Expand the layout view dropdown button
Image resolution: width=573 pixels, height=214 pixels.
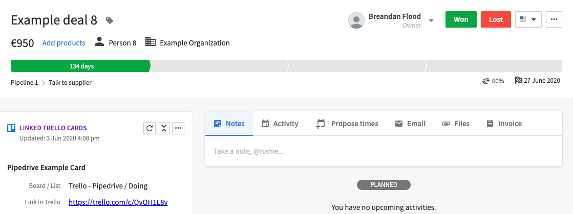[x=528, y=19]
